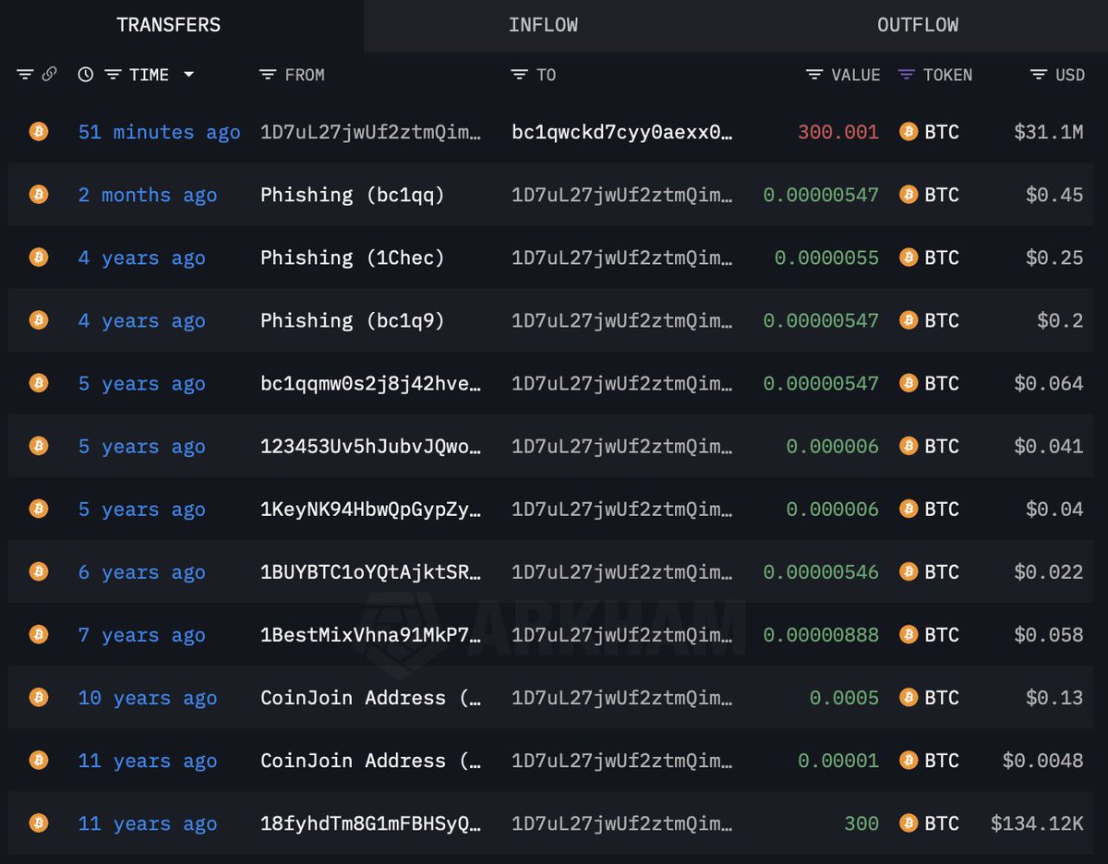Select the red 300.001 value

coord(838,132)
